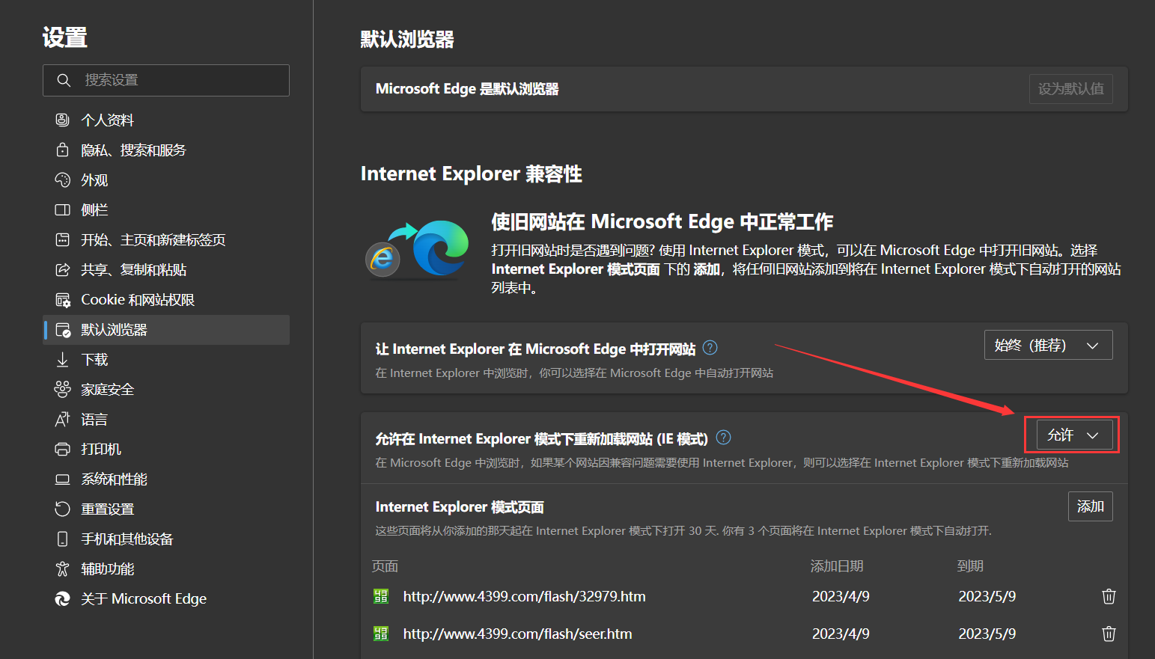Click the search magnifier icon in settings

point(64,80)
